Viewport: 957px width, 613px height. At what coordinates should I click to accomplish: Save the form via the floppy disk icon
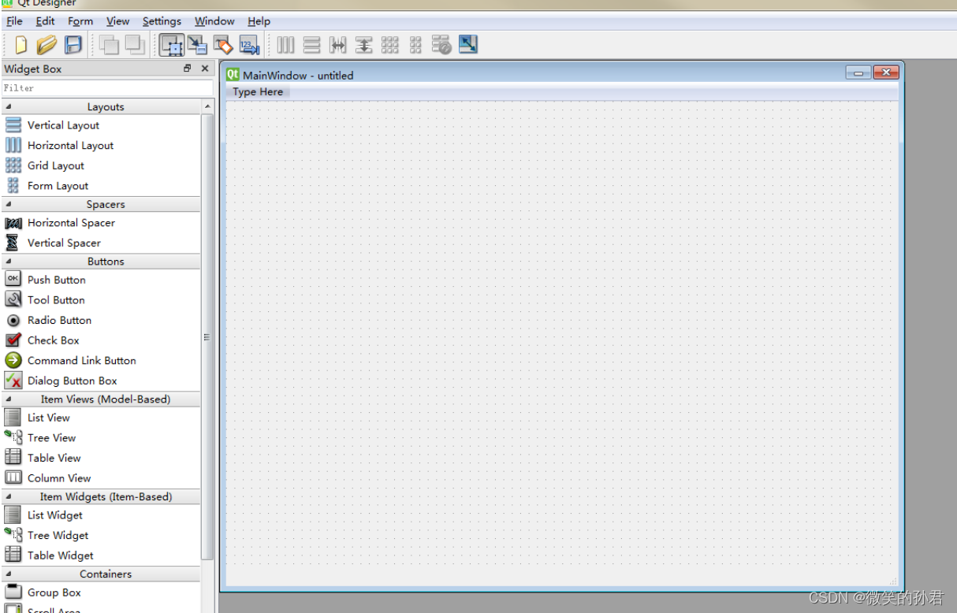tap(73, 45)
